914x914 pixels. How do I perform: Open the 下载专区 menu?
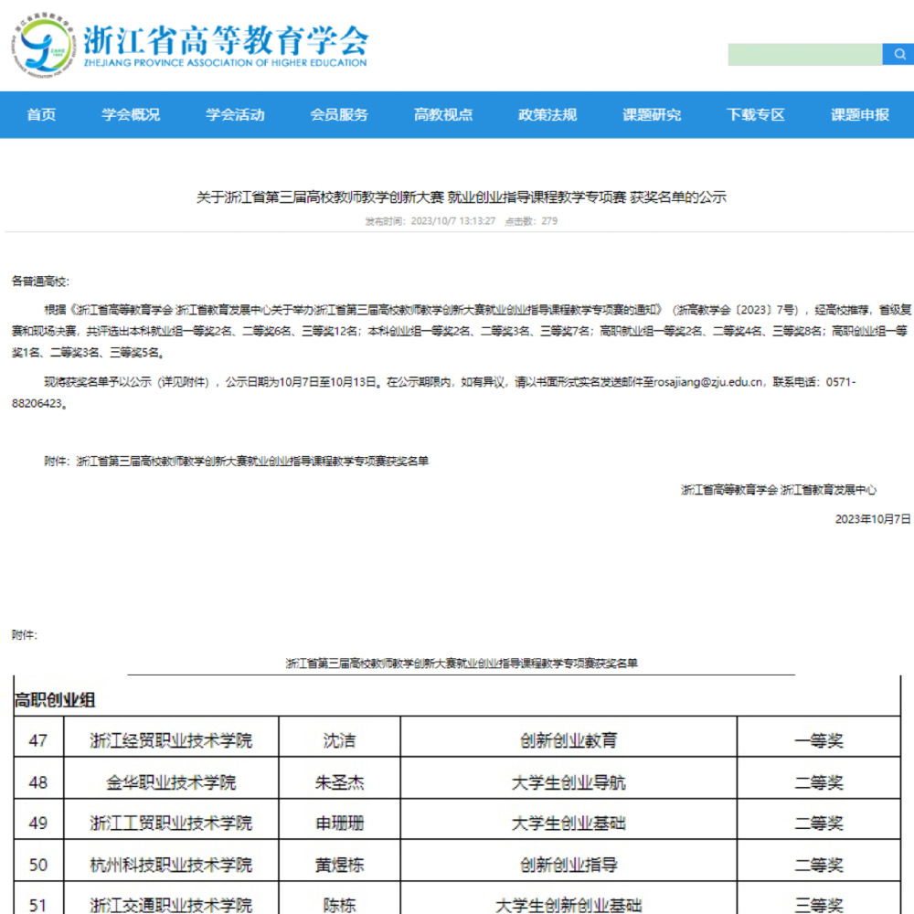(756, 115)
